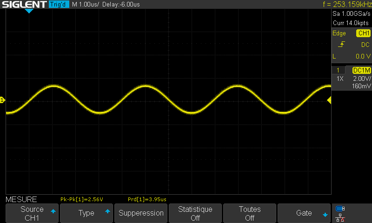Click the blue trigger position marker at top
The width and height of the screenshot is (372, 223).
(x=29, y=11)
